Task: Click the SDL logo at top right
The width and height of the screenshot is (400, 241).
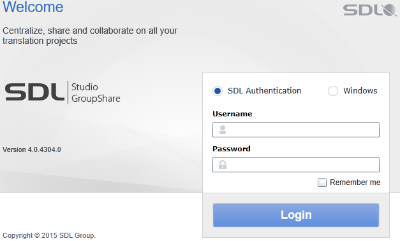Action: point(370,10)
